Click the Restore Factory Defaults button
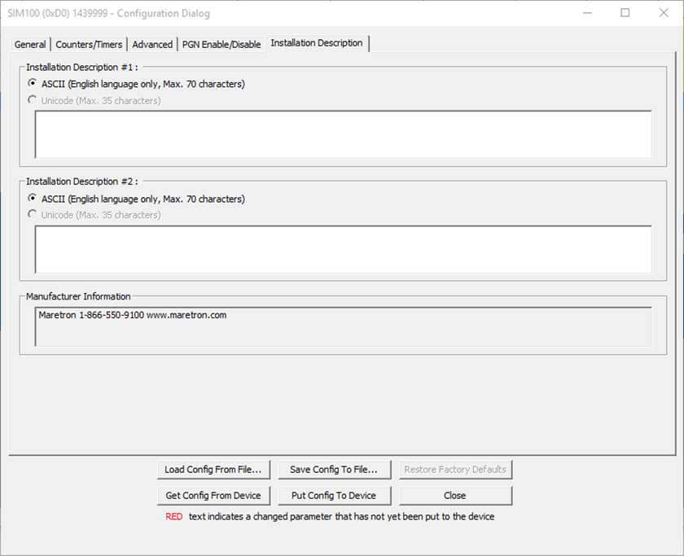Image resolution: width=684 pixels, height=556 pixels. click(455, 470)
